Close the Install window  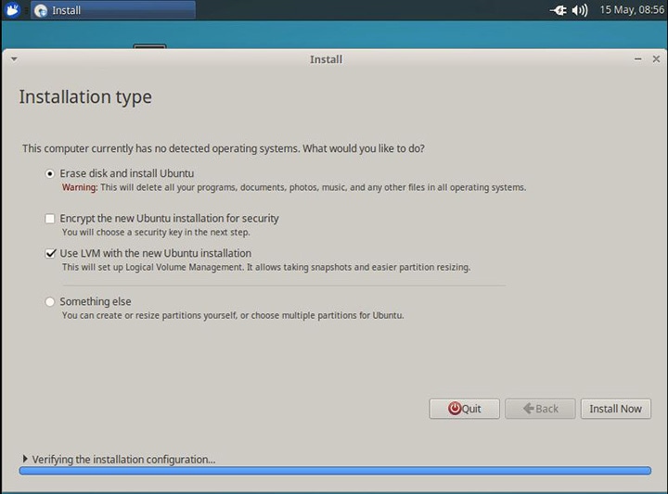click(x=656, y=59)
